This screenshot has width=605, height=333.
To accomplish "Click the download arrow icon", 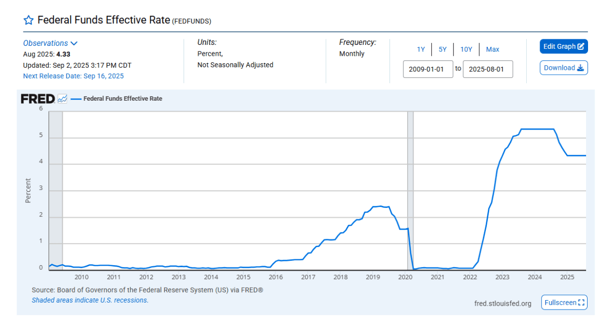I will click(x=580, y=68).
